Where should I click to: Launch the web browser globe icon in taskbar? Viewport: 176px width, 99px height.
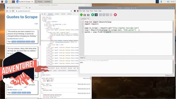click(6, 2)
